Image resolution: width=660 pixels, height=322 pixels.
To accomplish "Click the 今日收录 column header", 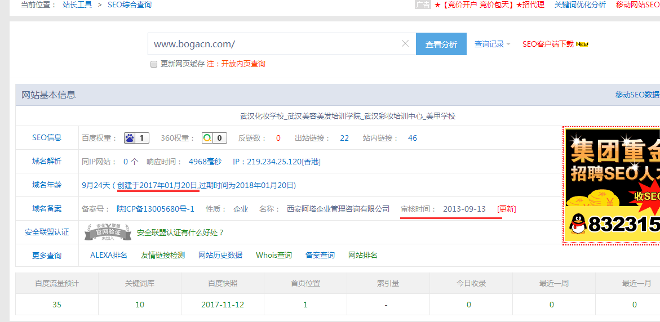I will tap(471, 283).
